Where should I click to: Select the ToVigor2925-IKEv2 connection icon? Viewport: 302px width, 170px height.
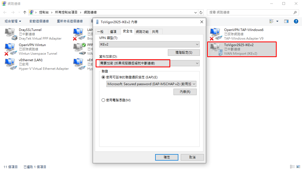216,49
